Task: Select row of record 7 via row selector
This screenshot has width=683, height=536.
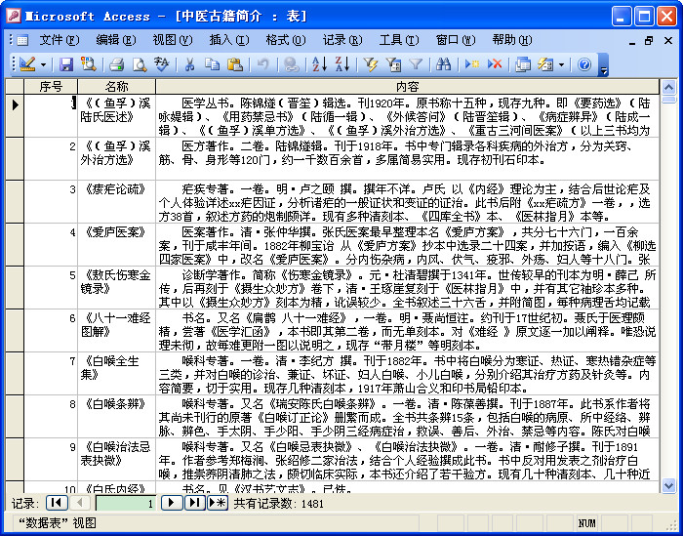Action: click(x=15, y=374)
